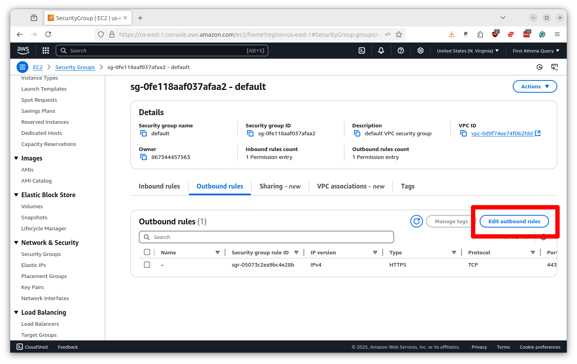577x364 pixels.
Task: Click Edit outbound rules button
Action: click(x=514, y=221)
